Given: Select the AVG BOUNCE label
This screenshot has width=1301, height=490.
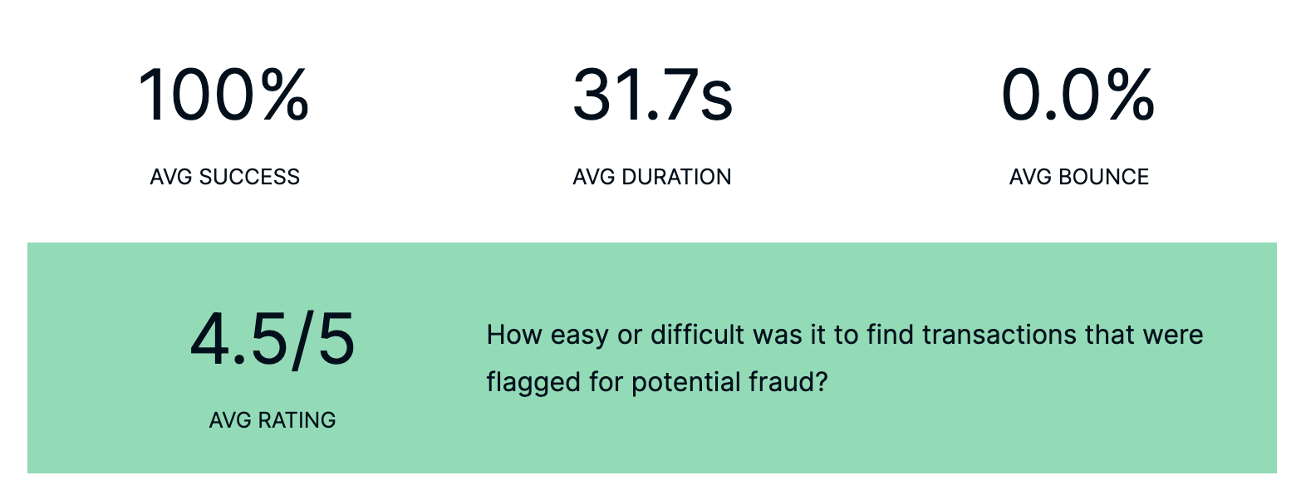Looking at the screenshot, I should point(1079,177).
